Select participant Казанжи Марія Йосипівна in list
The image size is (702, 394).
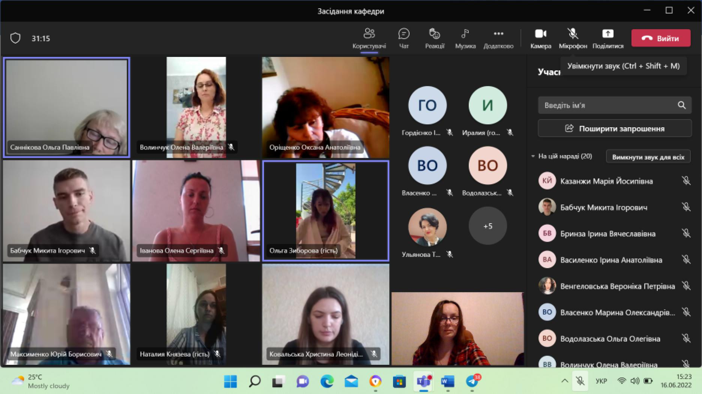click(x=615, y=181)
